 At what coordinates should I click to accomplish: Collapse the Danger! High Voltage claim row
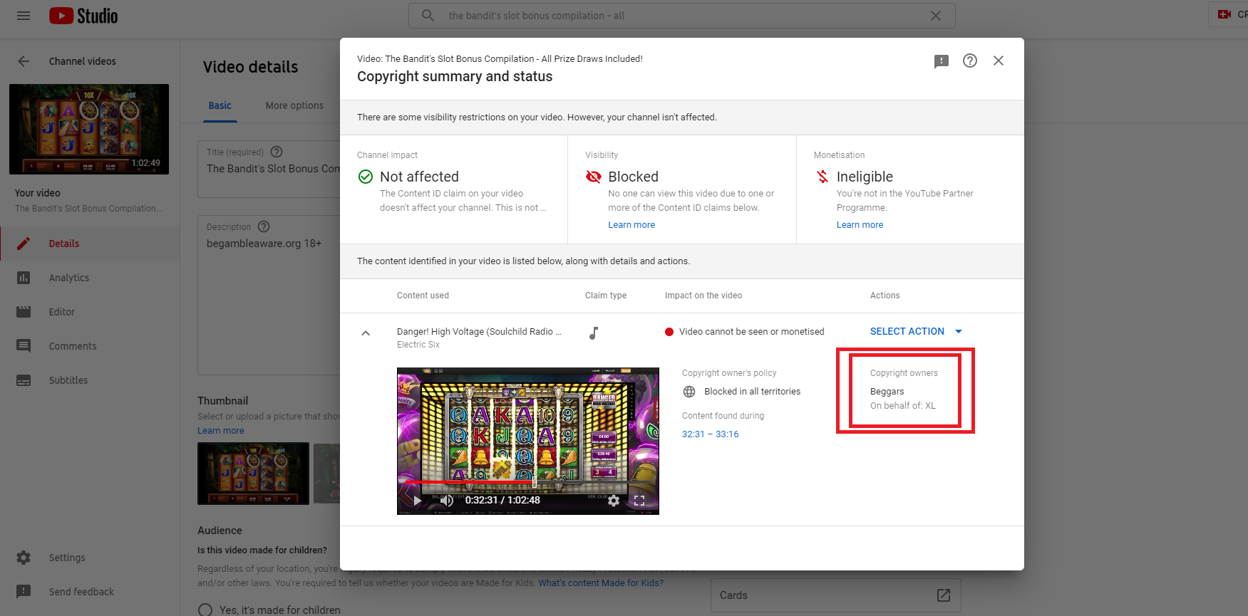coord(366,333)
